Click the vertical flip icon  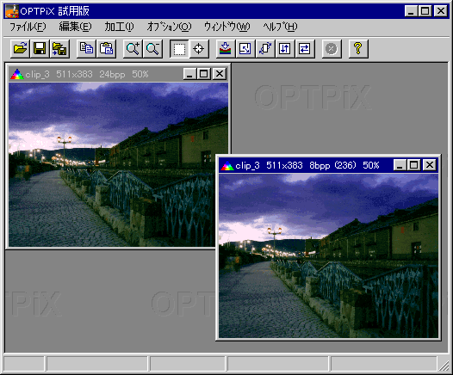[285, 48]
